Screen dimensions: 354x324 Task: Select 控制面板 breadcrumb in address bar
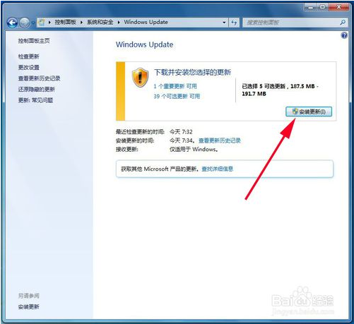pyautogui.click(x=66, y=23)
